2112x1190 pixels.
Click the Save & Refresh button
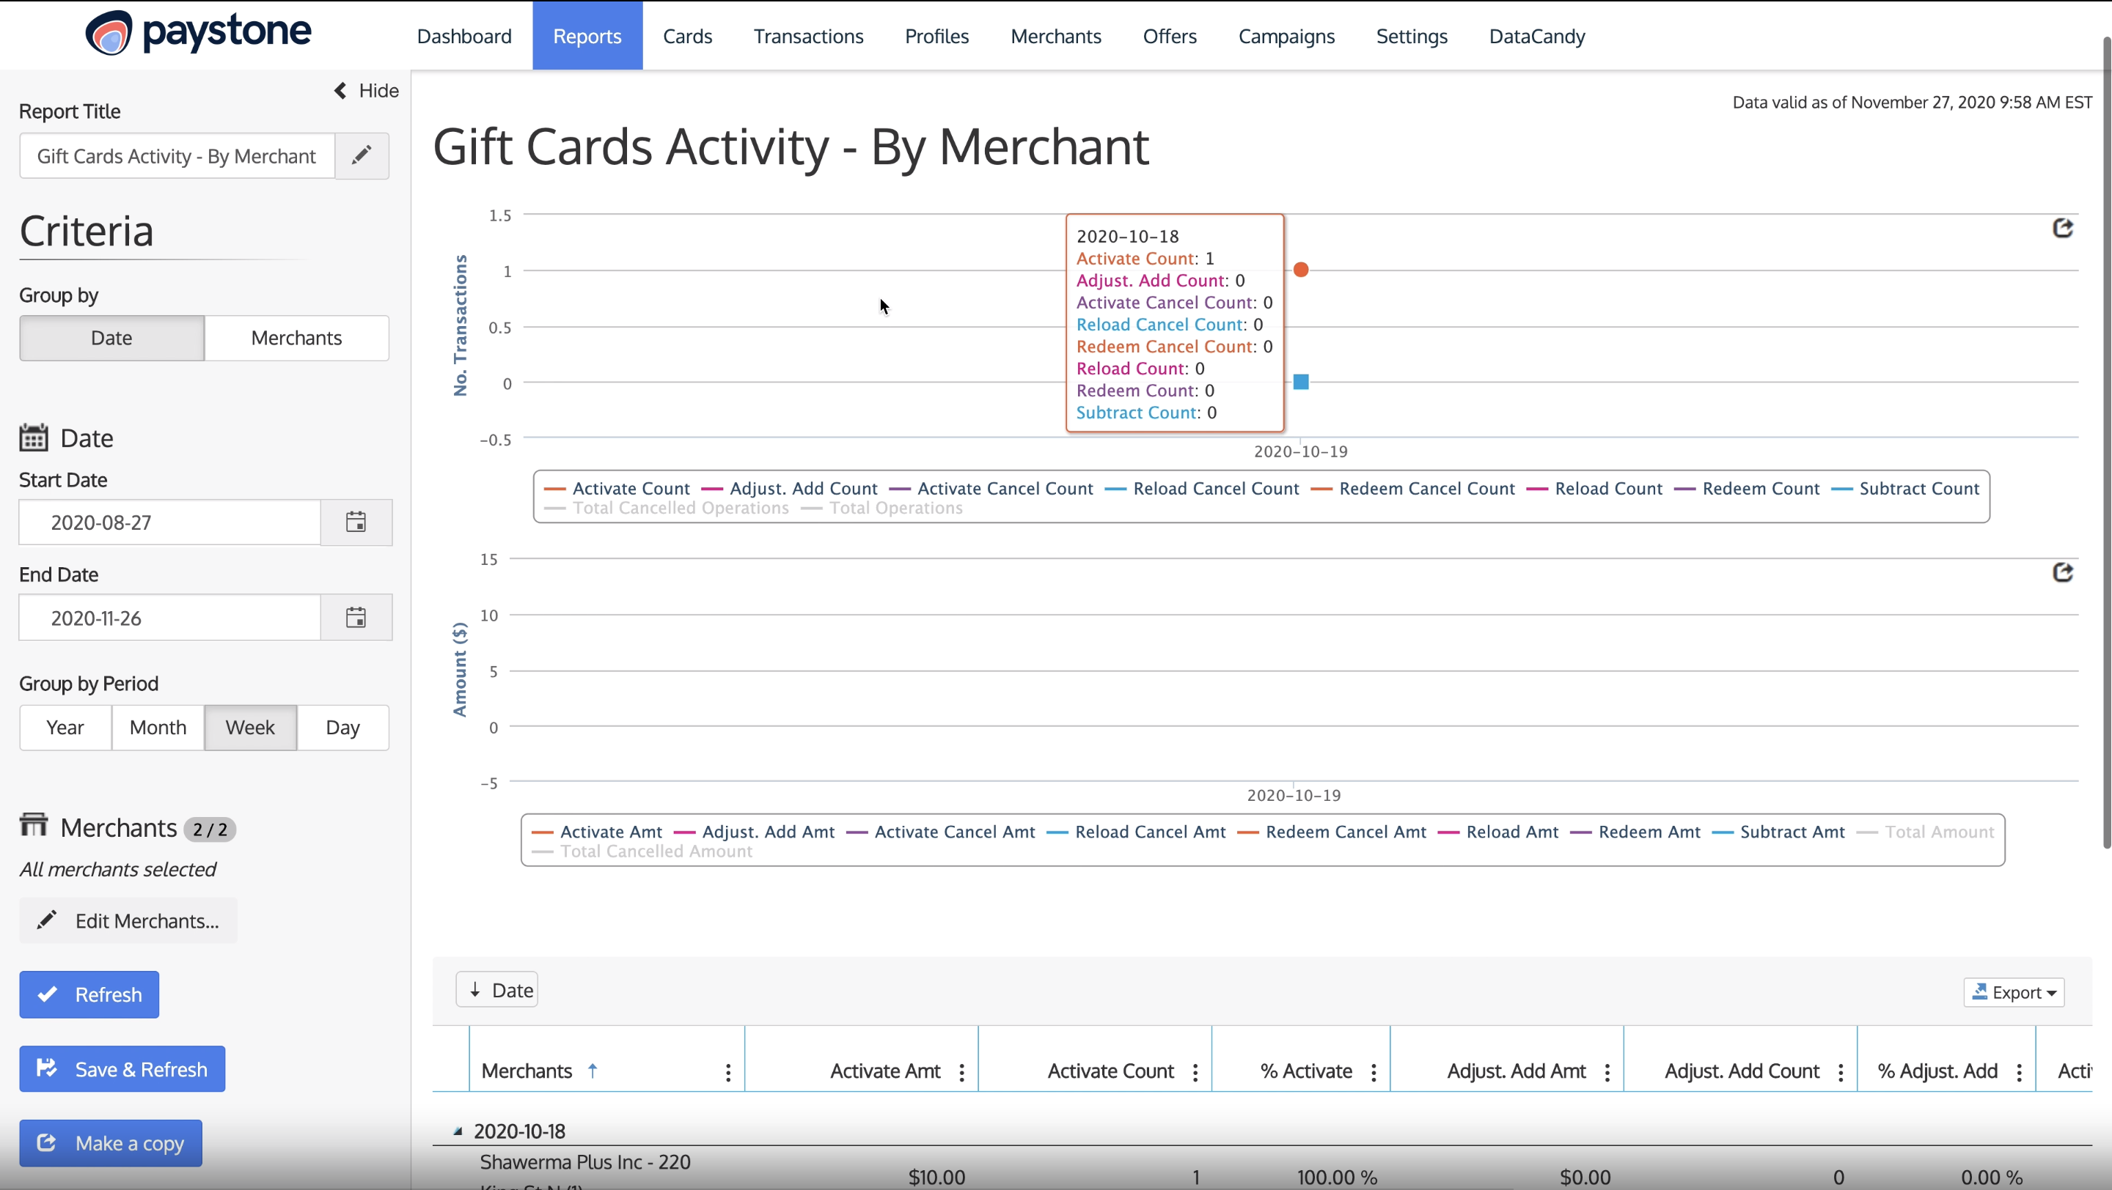coord(122,1069)
